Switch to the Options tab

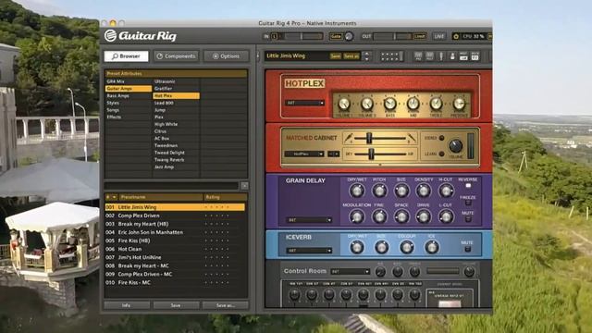coord(226,56)
